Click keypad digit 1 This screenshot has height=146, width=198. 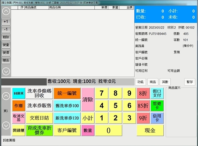pyautogui.click(x=102, y=118)
